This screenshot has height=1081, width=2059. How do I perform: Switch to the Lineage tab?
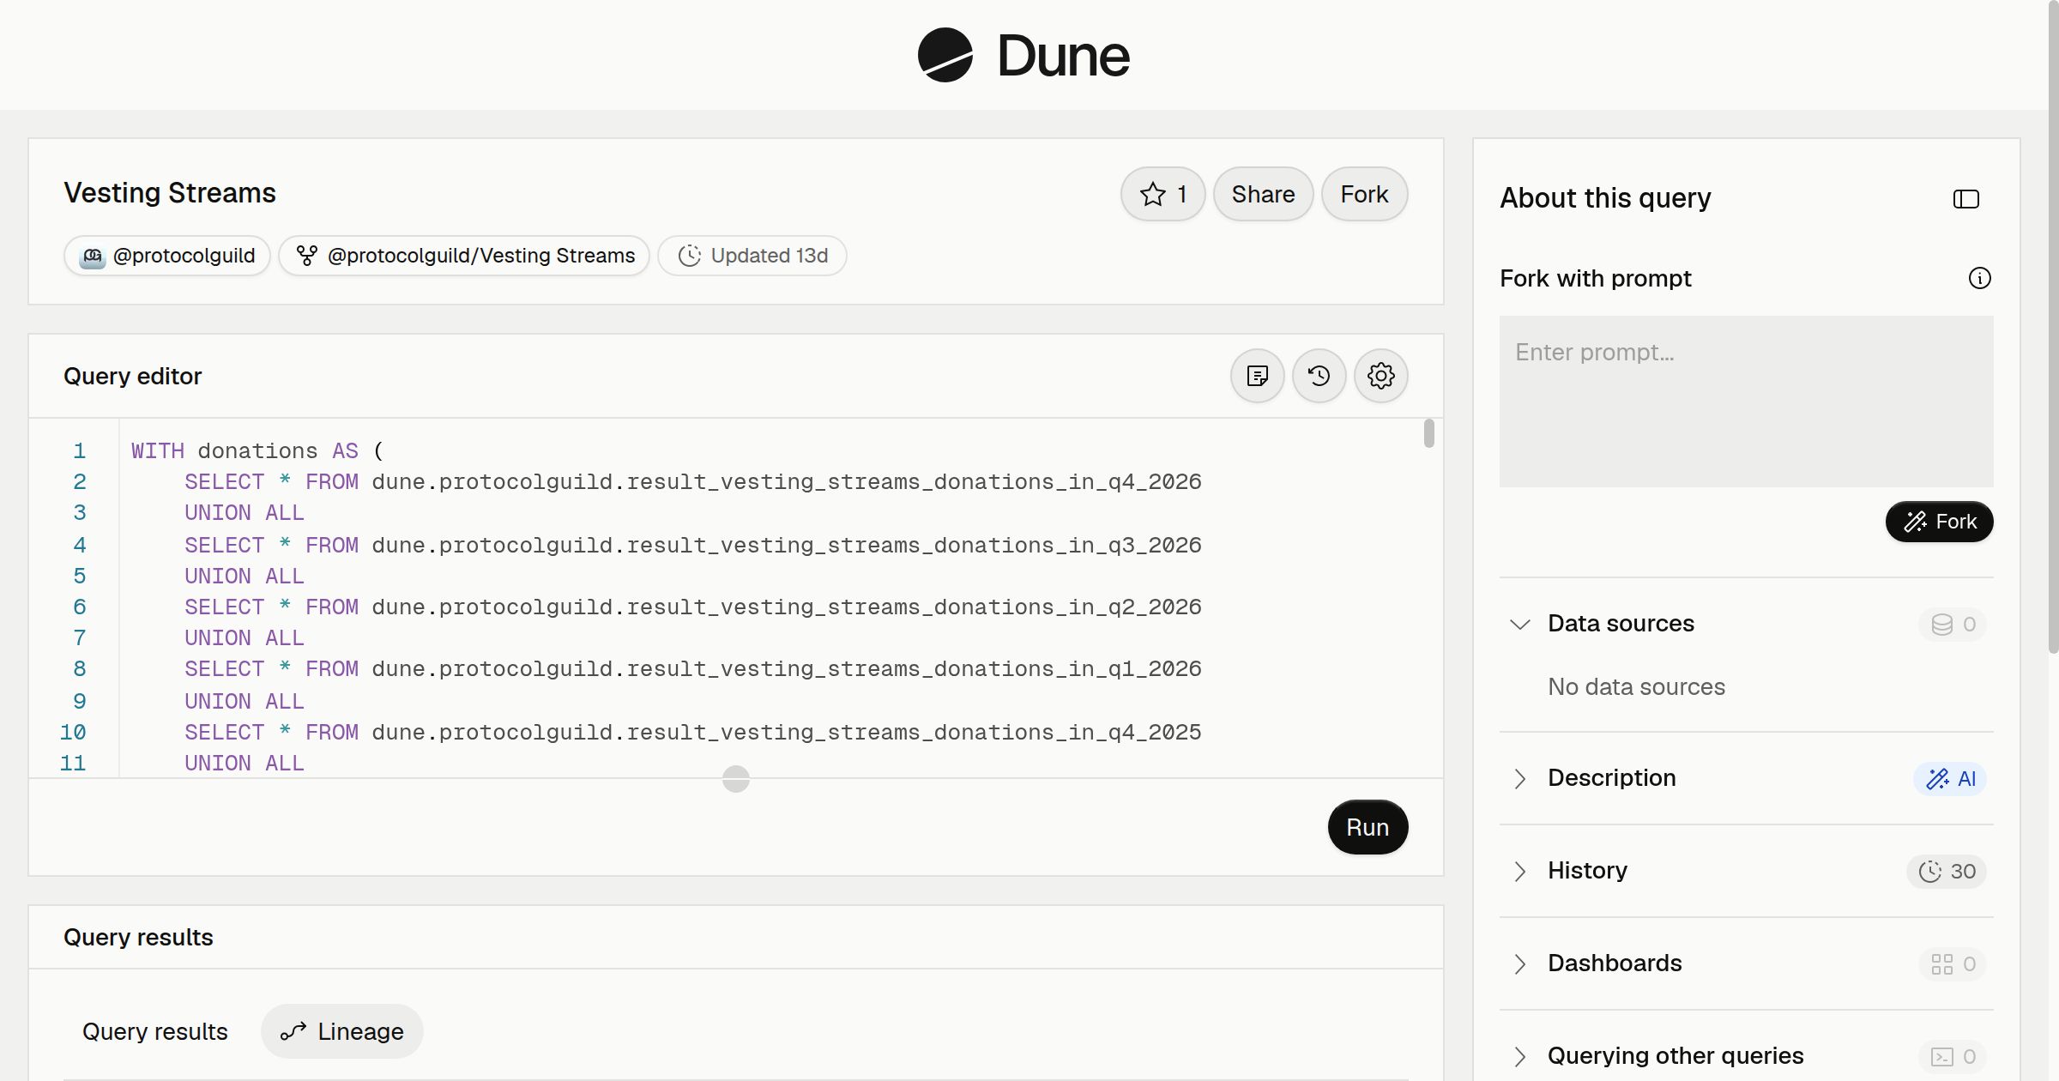click(342, 1031)
